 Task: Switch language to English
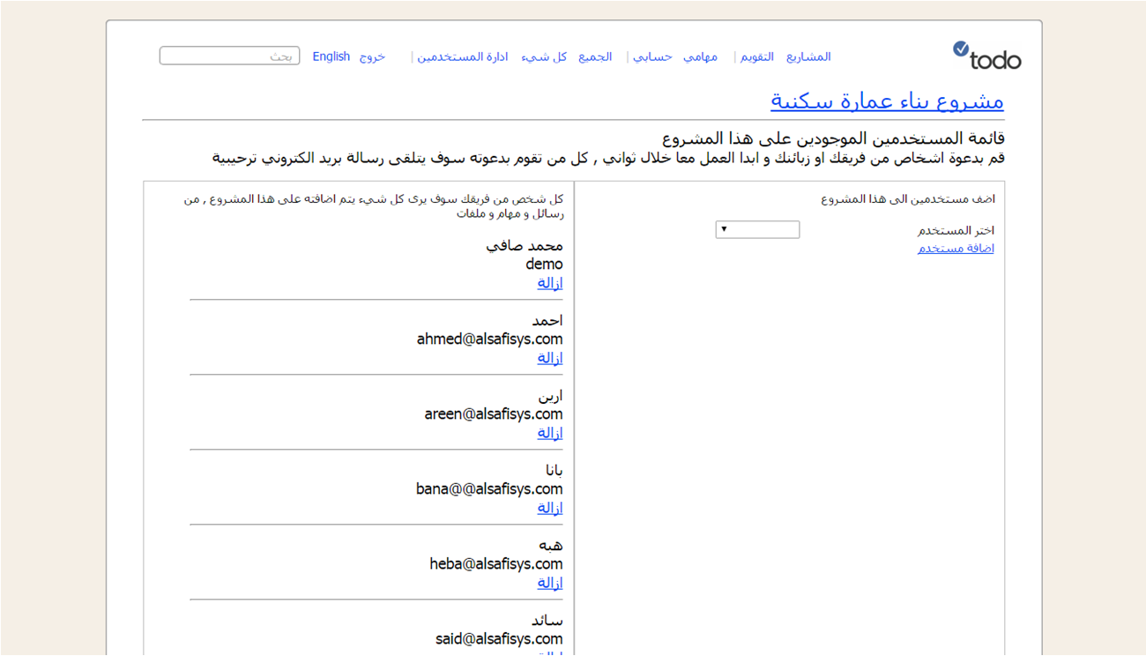331,56
